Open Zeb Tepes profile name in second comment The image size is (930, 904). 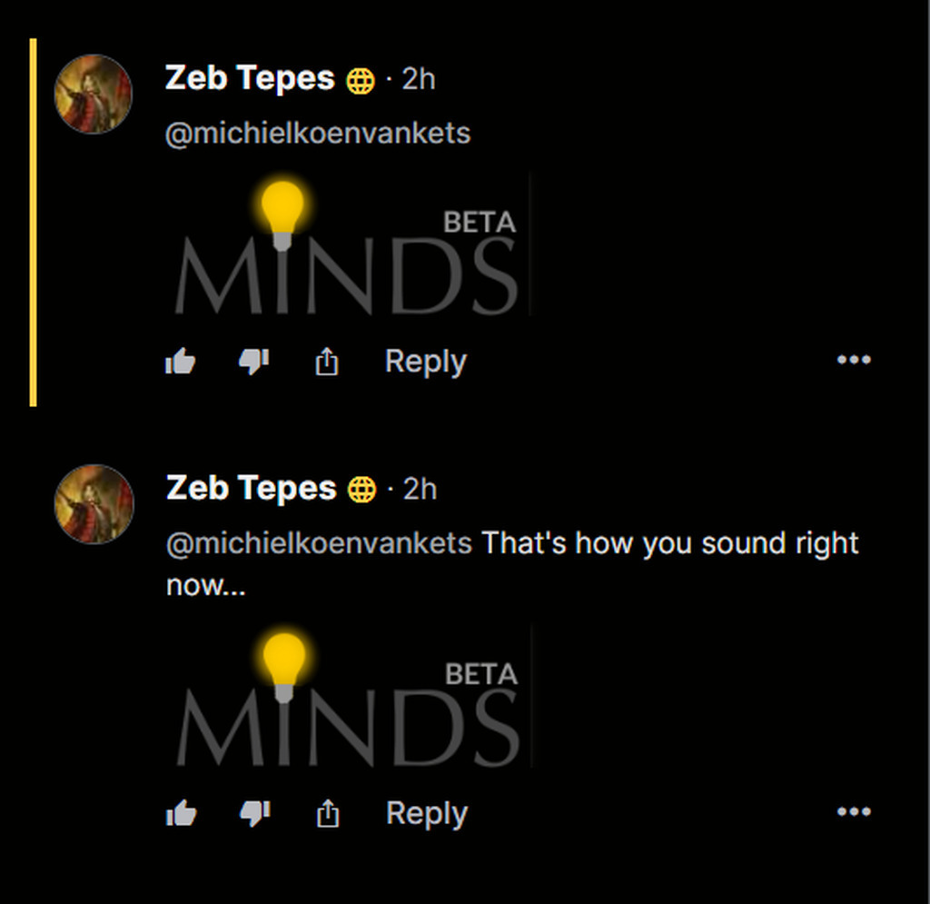click(251, 489)
